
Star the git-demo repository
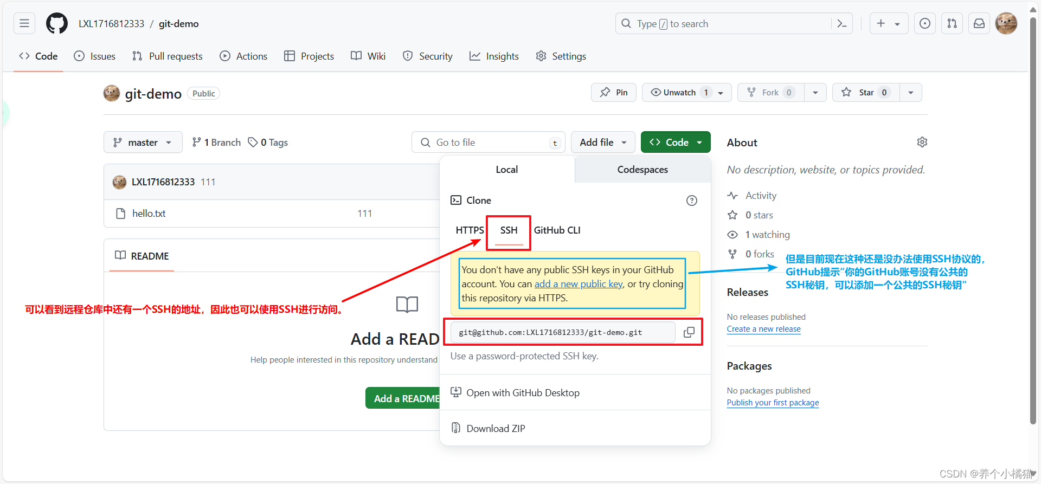pos(866,93)
